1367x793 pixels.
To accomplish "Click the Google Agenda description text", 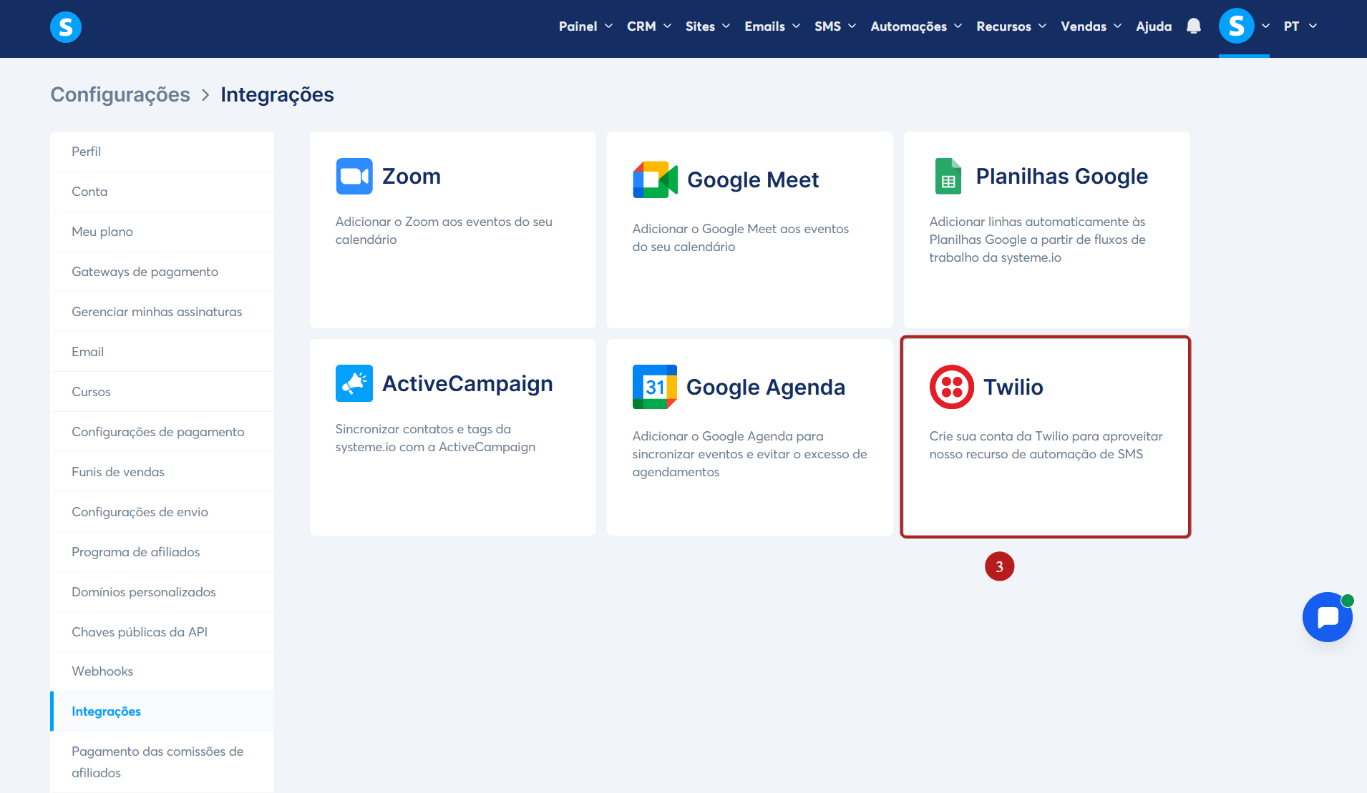I will 749,454.
